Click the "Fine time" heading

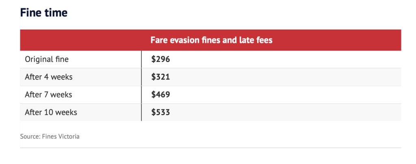43,13
